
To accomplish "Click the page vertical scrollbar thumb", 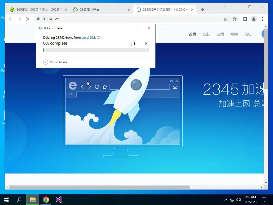I will [x=266, y=59].
